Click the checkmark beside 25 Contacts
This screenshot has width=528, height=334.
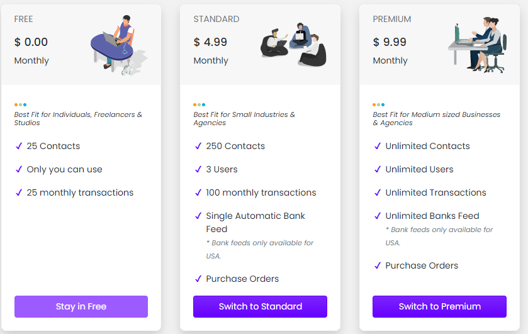(19, 146)
